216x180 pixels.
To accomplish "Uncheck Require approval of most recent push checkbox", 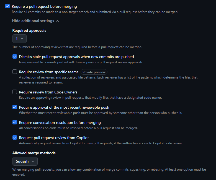I will [15, 107].
